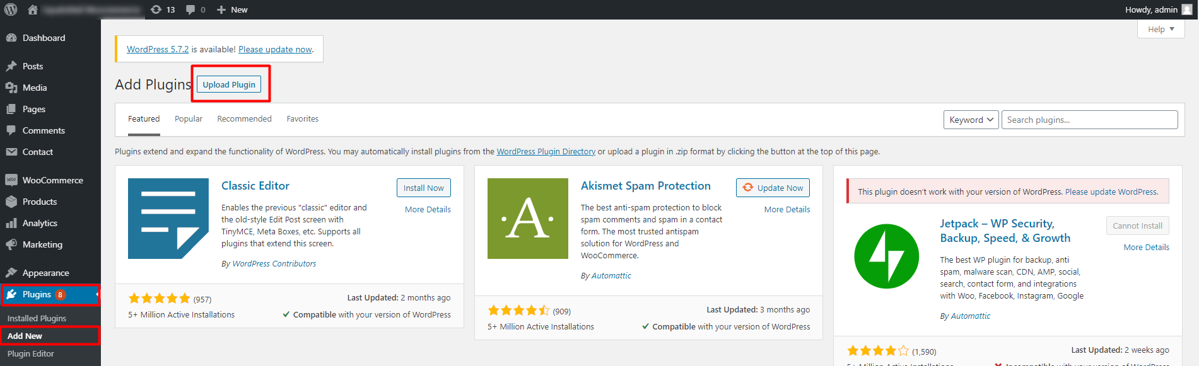Image resolution: width=1199 pixels, height=366 pixels.
Task: Click the Classic Editor plugin thumbnail
Action: pyautogui.click(x=168, y=219)
